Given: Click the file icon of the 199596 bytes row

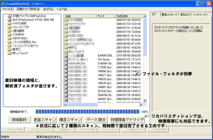Looking at the screenshot, I should coord(66,71).
